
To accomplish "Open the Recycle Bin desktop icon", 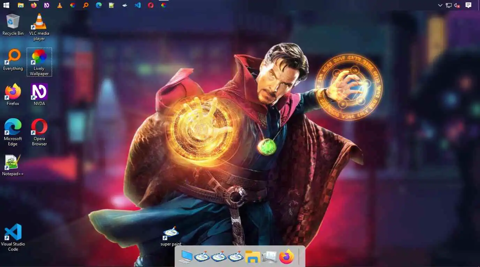I will (13, 24).
